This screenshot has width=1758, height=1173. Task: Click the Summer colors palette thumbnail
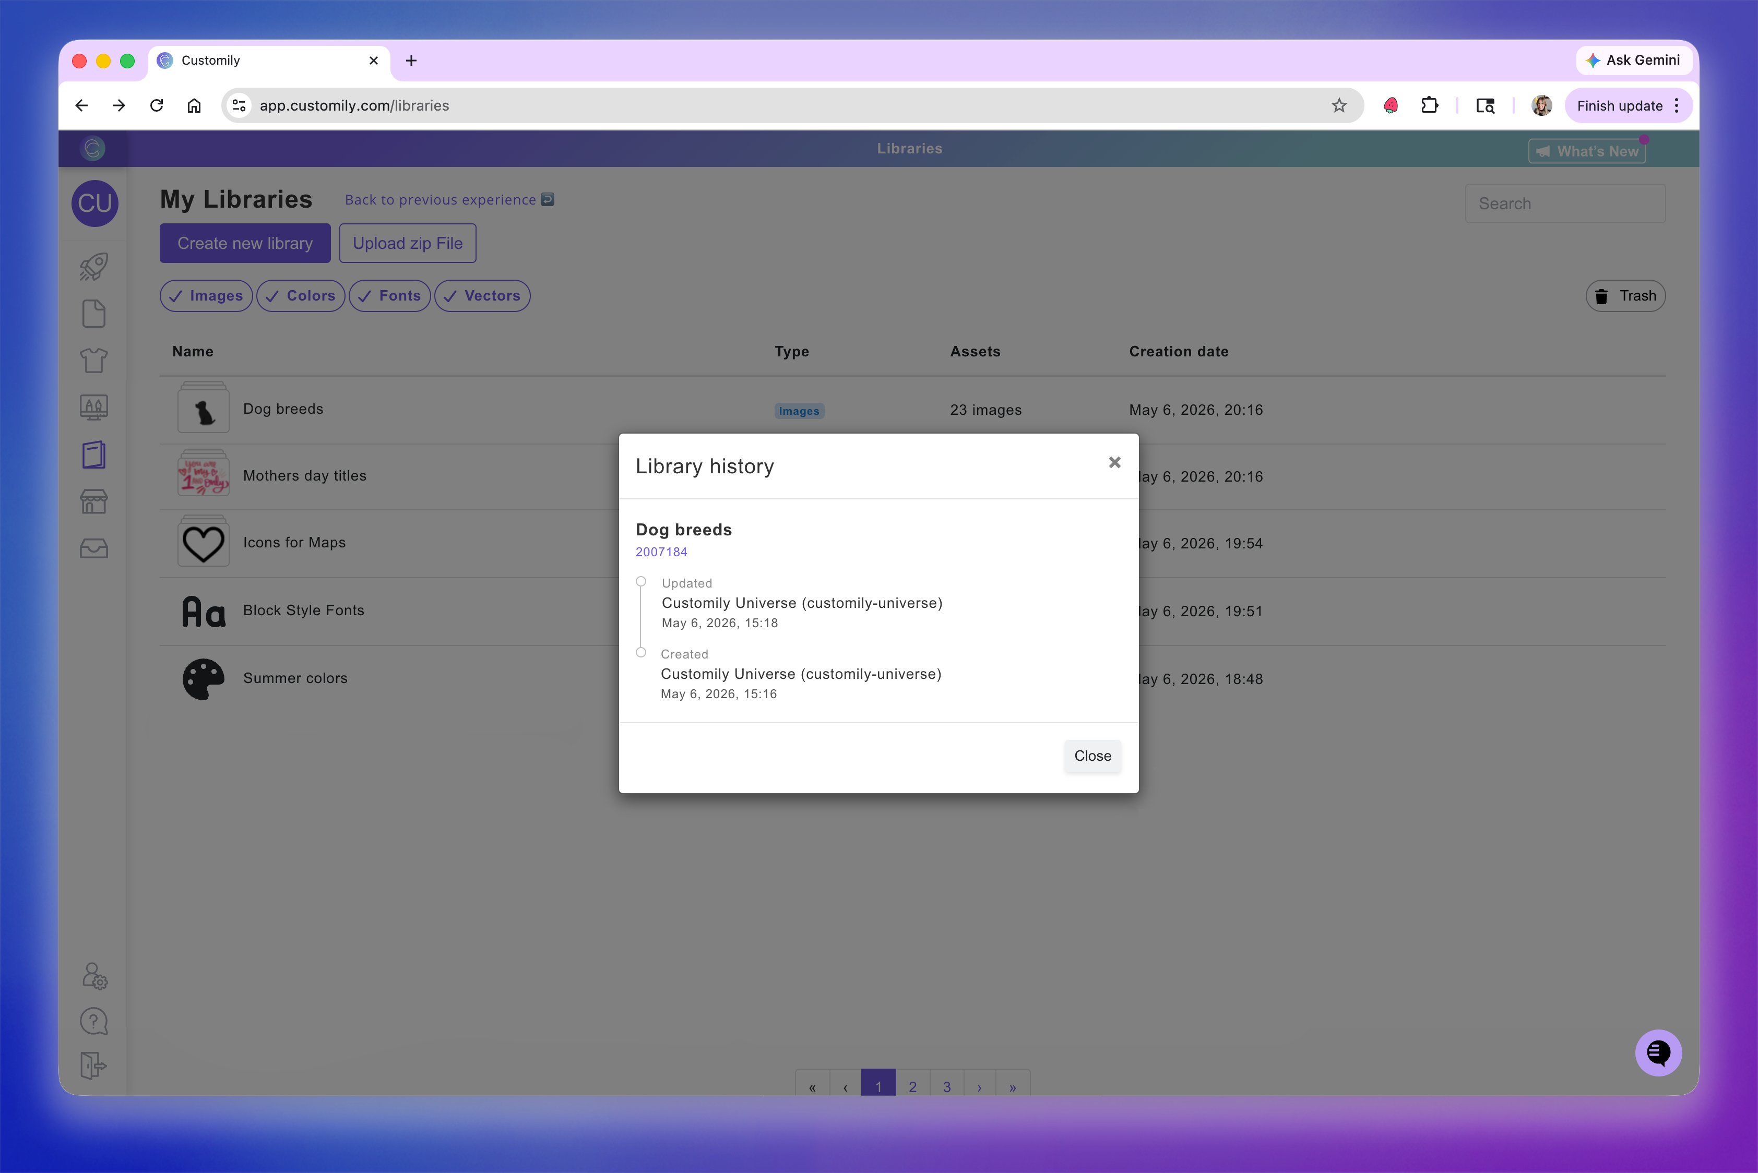click(204, 679)
